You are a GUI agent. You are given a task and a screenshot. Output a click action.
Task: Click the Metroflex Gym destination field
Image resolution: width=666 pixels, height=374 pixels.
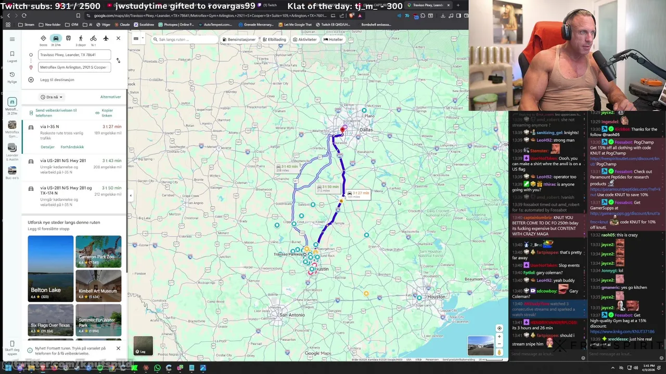click(73, 67)
